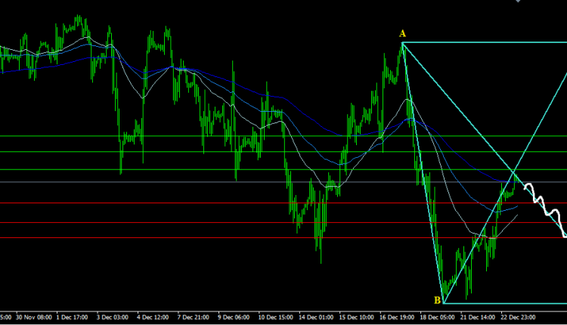Click the 18 Dec 05:00 time label
The height and width of the screenshot is (325, 567).
pos(438,317)
